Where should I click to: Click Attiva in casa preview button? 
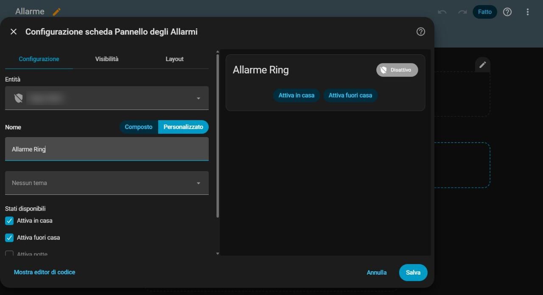coord(297,96)
